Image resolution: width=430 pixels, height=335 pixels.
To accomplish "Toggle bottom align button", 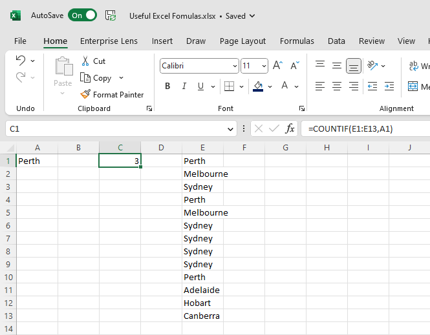I will point(353,66).
